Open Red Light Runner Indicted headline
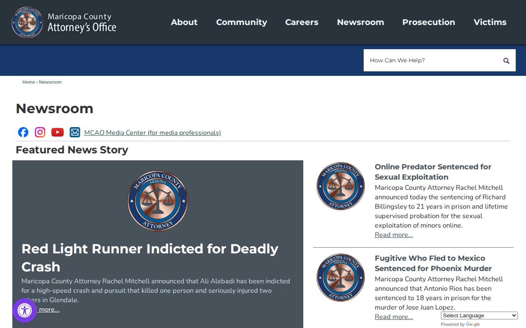The width and height of the screenshot is (526, 328). pyautogui.click(x=150, y=257)
